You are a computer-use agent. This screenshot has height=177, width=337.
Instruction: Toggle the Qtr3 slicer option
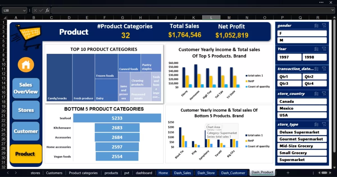tap(289, 83)
